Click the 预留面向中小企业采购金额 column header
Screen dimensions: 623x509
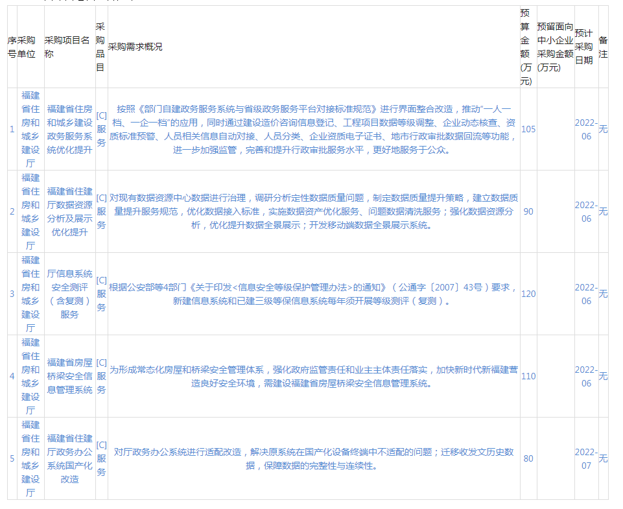tap(554, 47)
